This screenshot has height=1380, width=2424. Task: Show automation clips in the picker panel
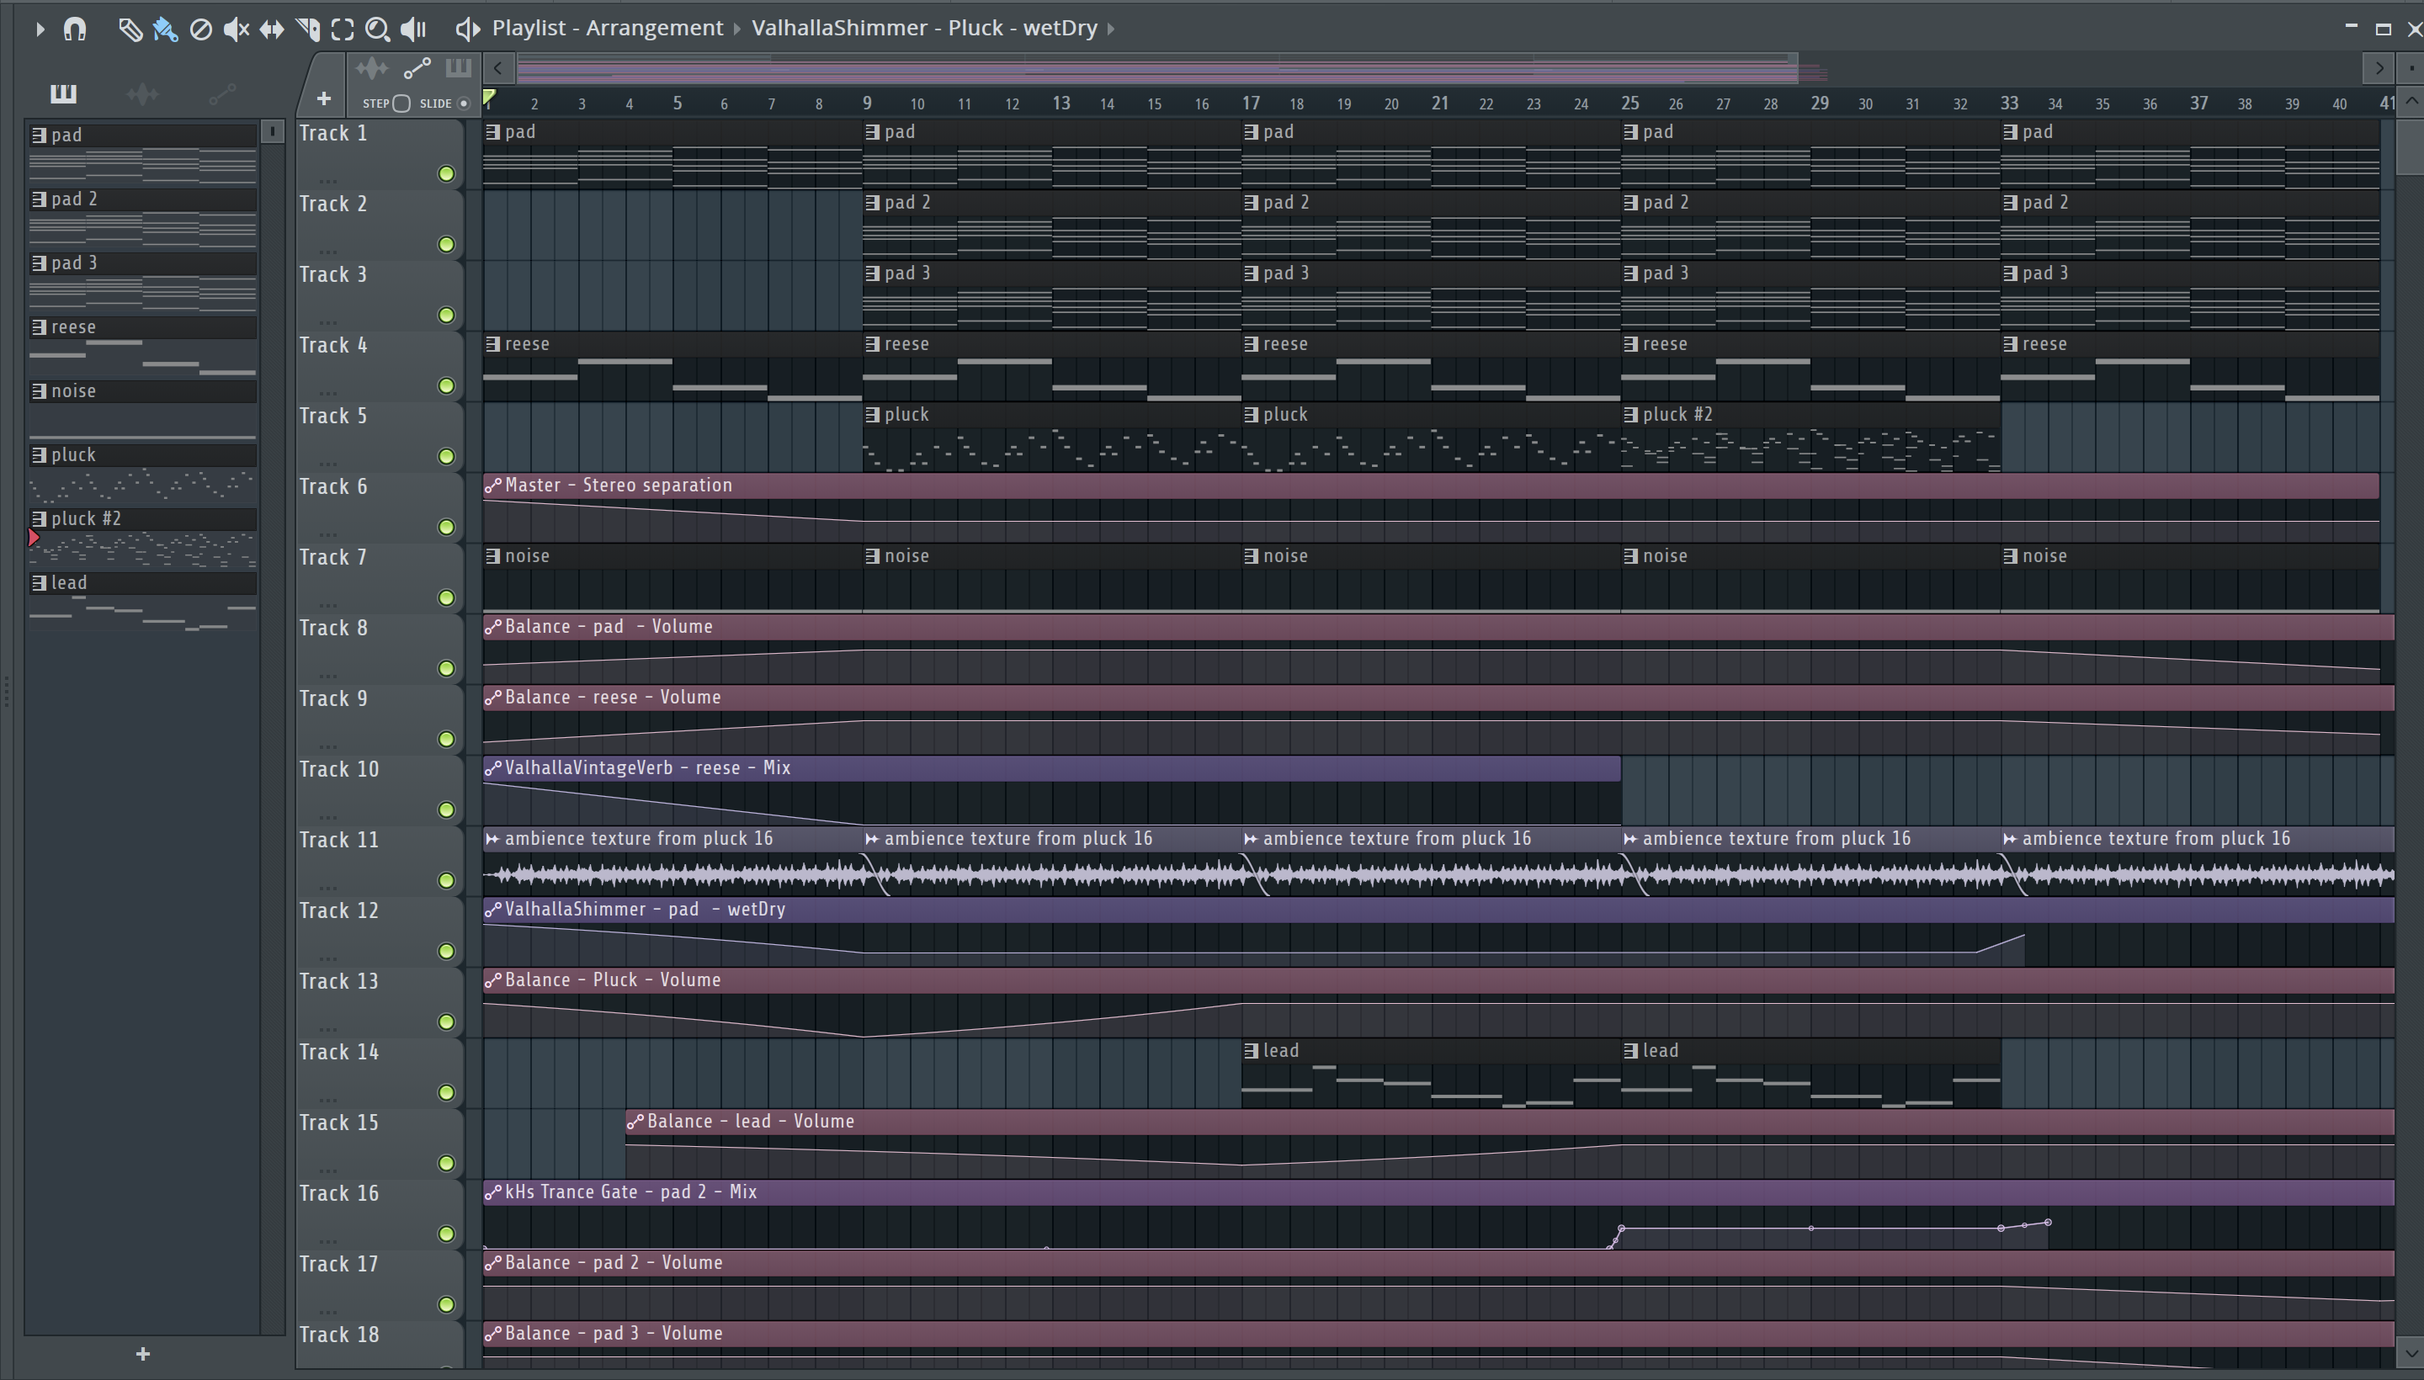point(222,93)
